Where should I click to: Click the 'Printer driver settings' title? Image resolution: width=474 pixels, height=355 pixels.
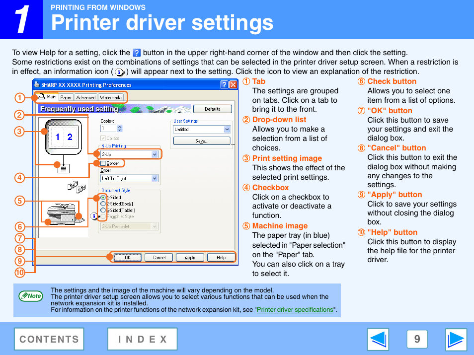[162, 23]
